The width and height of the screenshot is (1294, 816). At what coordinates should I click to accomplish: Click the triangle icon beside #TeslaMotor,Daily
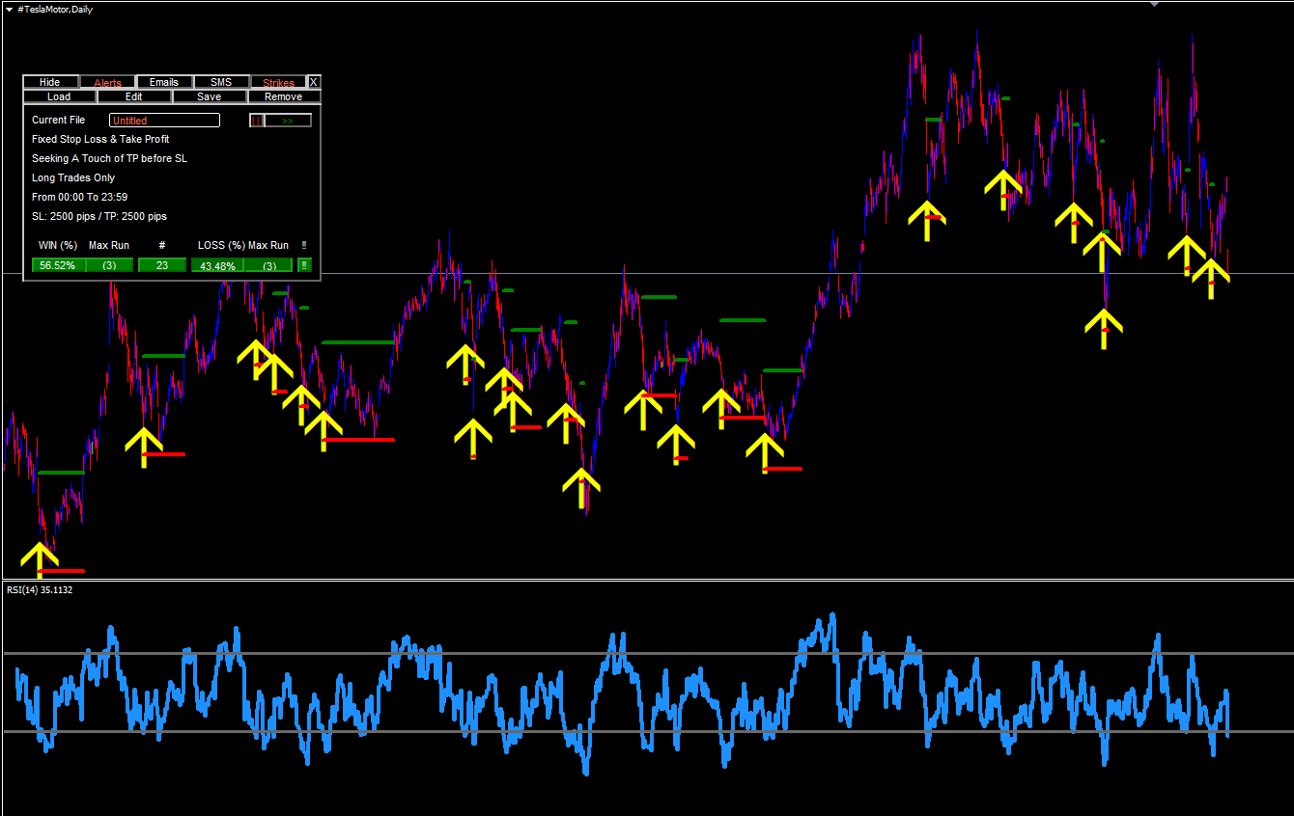coord(10,8)
